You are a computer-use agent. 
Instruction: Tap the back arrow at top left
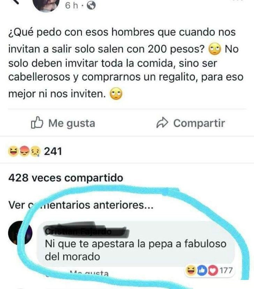(15, 1)
